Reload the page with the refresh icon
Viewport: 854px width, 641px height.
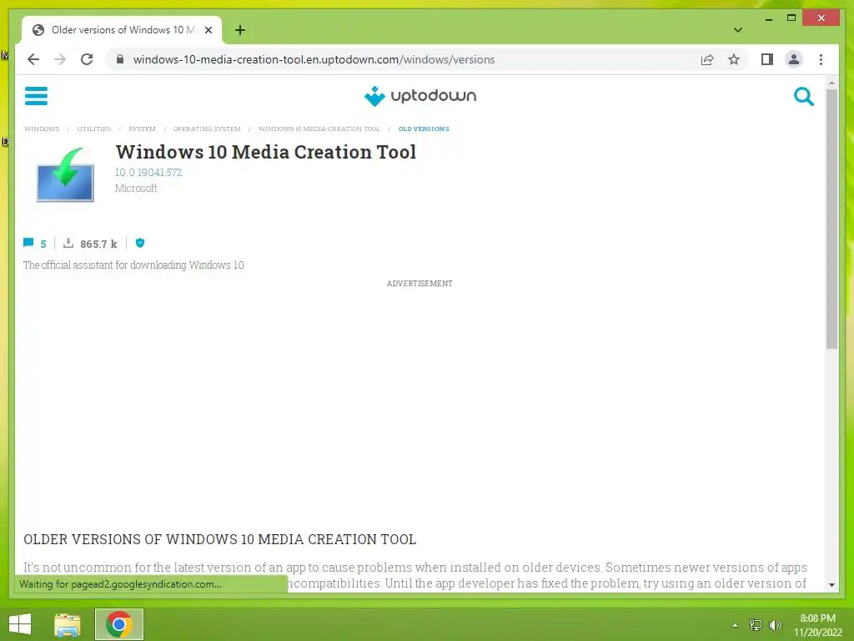pyautogui.click(x=87, y=59)
